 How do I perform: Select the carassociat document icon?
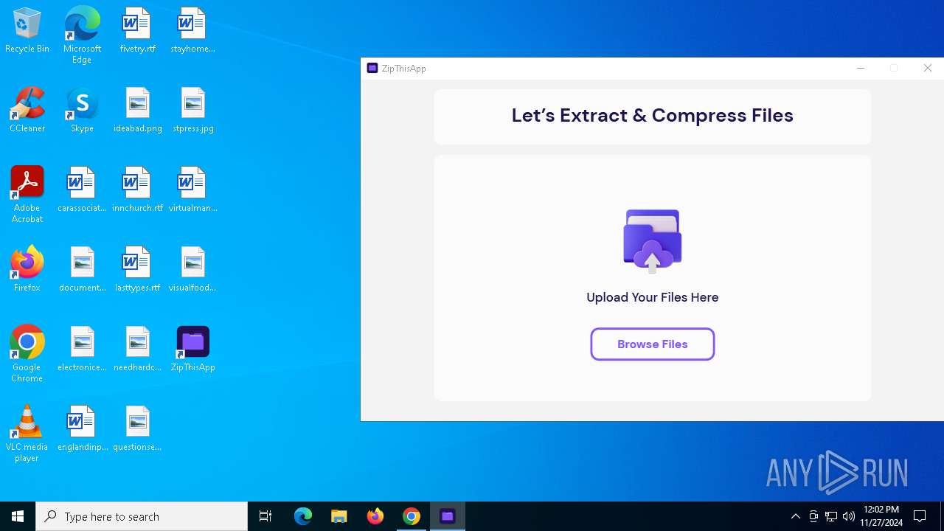tap(82, 190)
